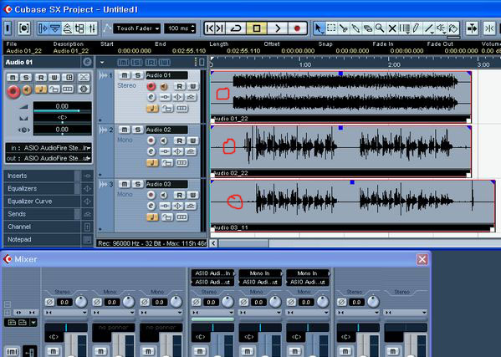
Task: Turn the first mixer input gain knob
Action: tap(81, 302)
